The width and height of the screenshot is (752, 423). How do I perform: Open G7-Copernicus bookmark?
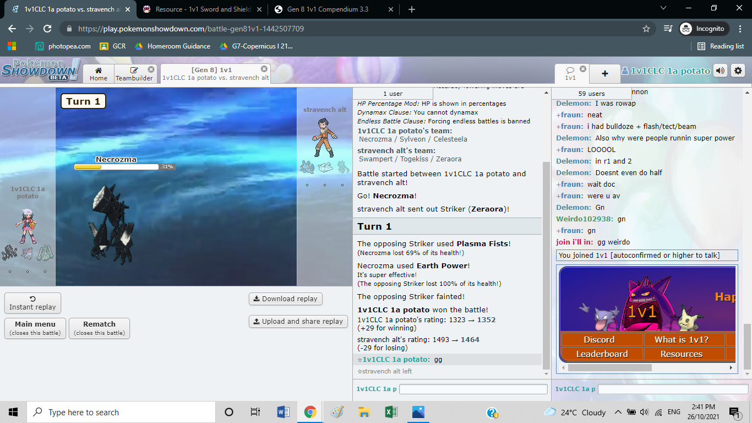tap(256, 46)
